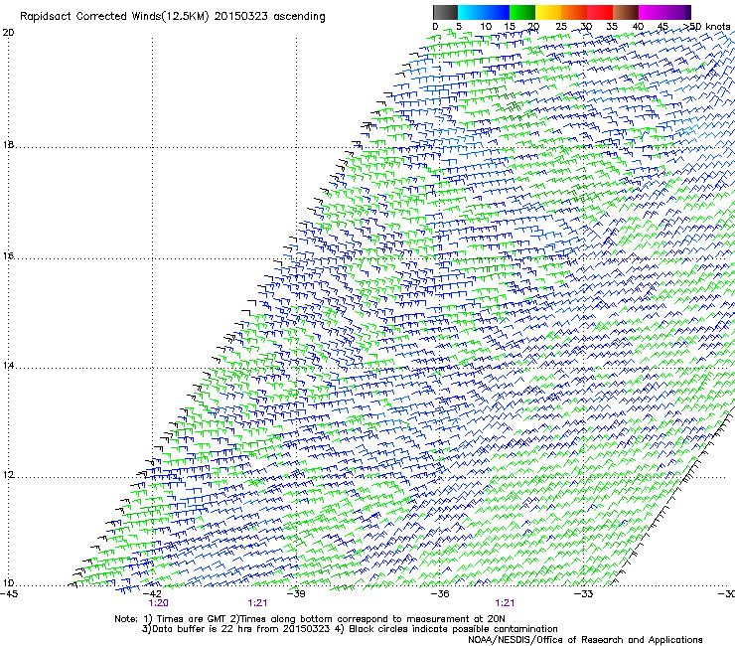Click the '>50 knots' legend label
This screenshot has width=735, height=646.
706,27
